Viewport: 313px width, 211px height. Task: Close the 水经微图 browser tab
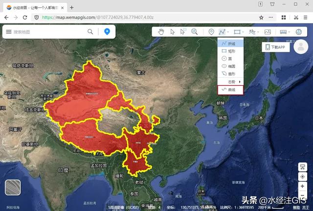click(62, 8)
